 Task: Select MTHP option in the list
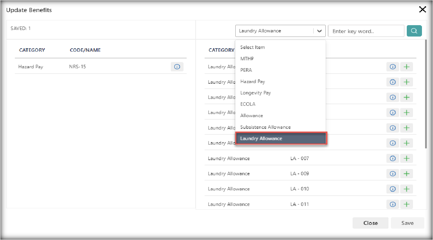click(247, 59)
